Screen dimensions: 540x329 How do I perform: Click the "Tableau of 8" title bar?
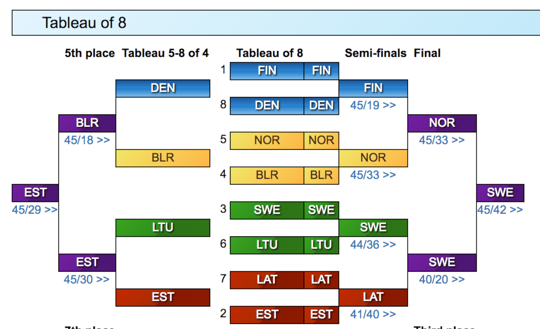(x=275, y=23)
